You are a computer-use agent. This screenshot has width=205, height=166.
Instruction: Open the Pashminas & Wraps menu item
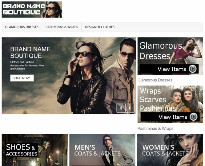click(62, 27)
